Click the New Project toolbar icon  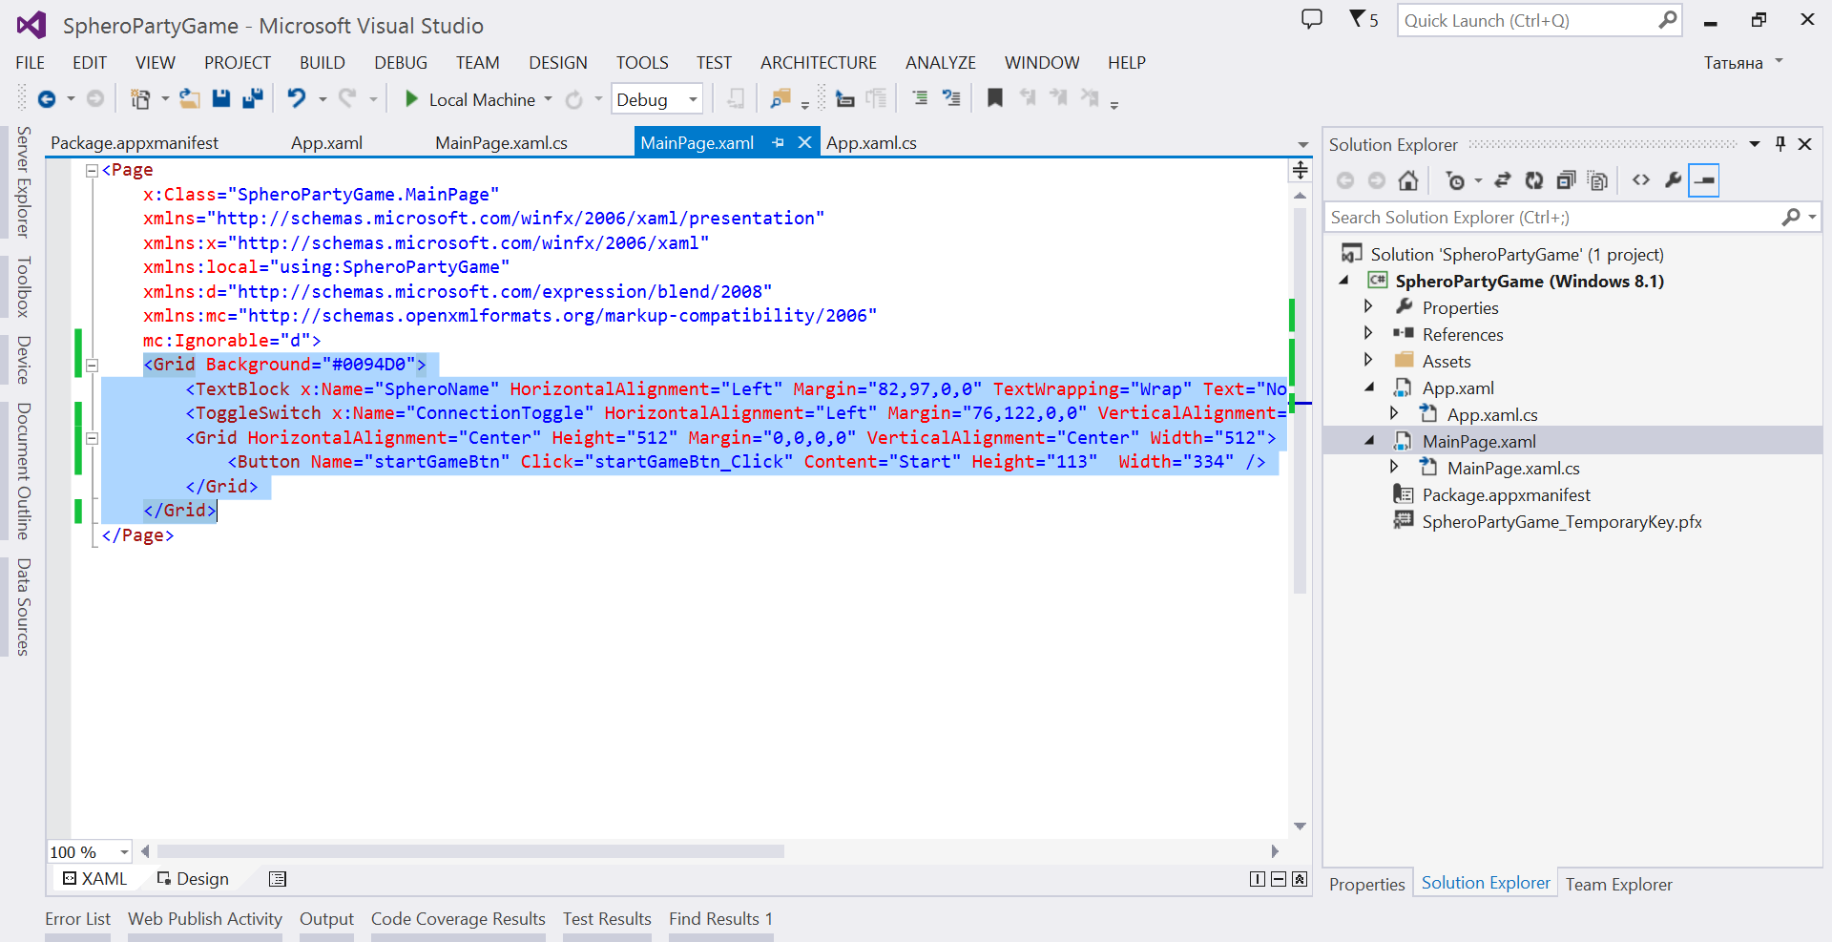(140, 99)
